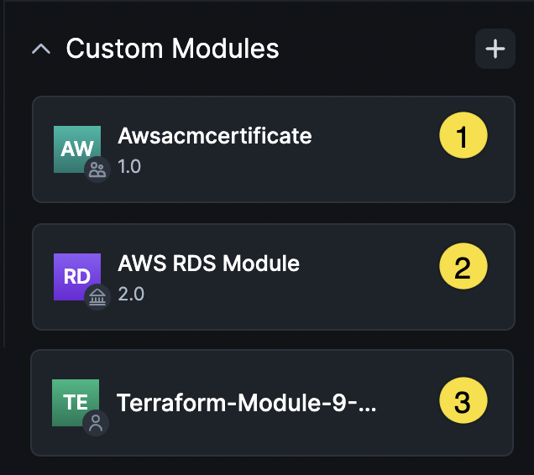Image resolution: width=534 pixels, height=475 pixels.
Task: Click the TE module thumbnail icon
Action: [x=76, y=403]
